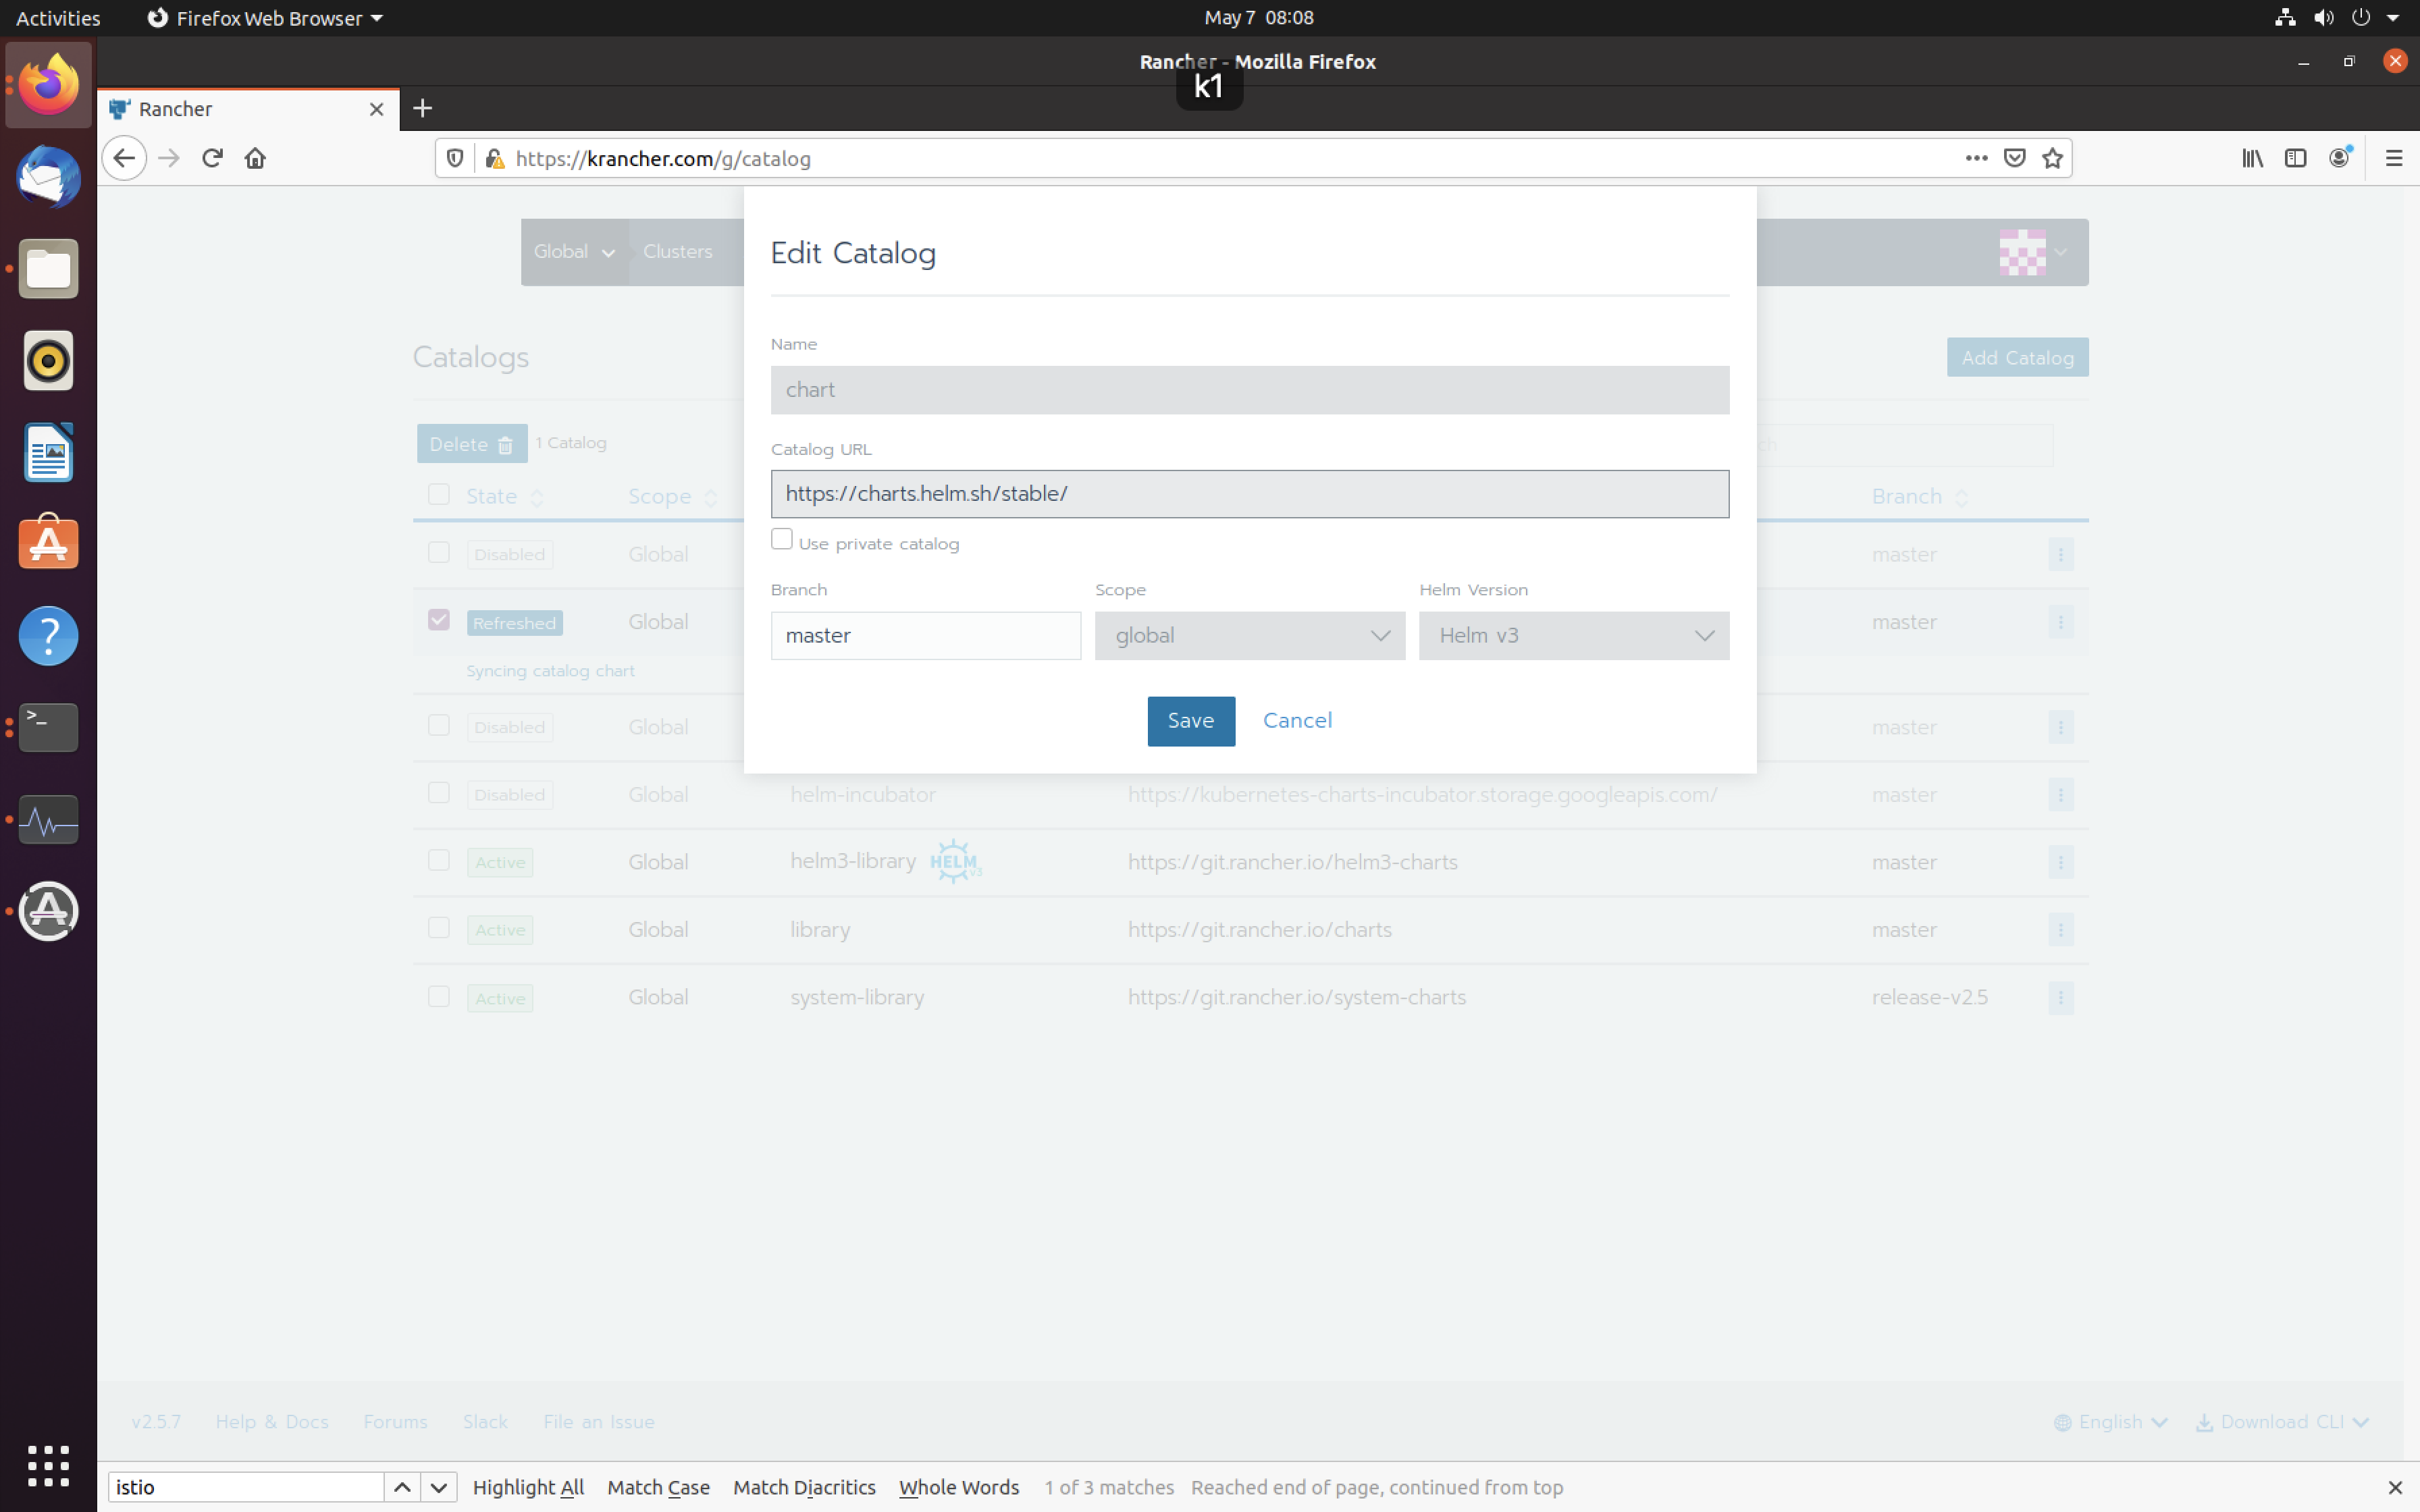Open Firefox account icon

[2339, 158]
